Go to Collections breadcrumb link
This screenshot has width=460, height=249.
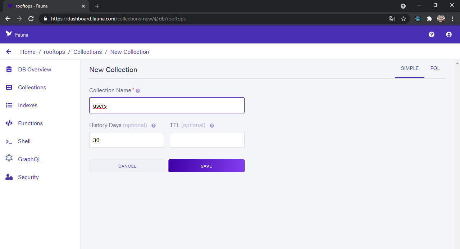pos(87,52)
